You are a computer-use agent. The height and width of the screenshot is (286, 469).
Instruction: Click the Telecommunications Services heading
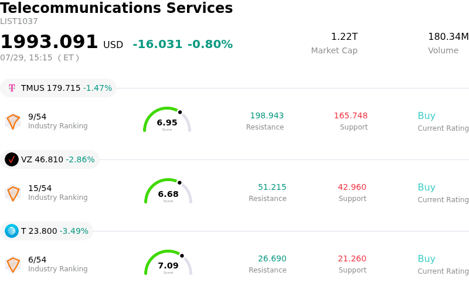pos(116,8)
